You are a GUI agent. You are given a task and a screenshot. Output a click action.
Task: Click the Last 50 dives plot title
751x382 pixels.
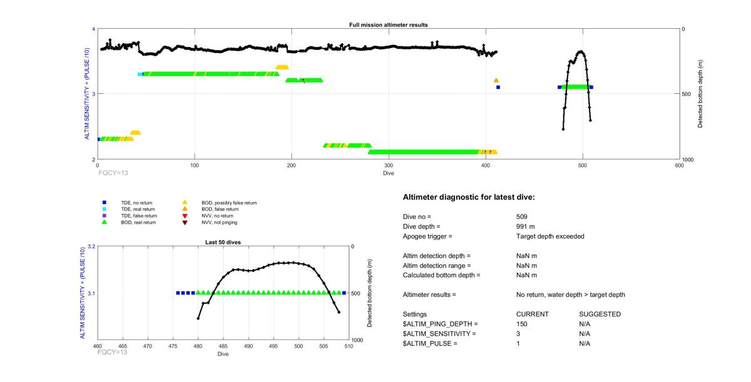(x=223, y=242)
